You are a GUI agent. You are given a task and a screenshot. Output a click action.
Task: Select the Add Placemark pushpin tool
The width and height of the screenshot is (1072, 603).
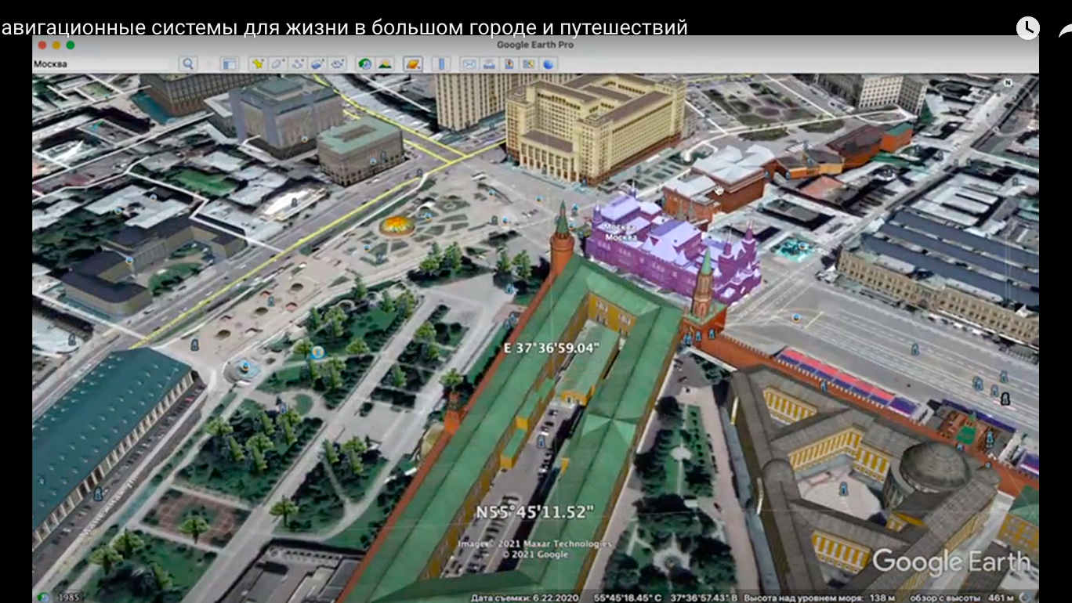coord(258,64)
